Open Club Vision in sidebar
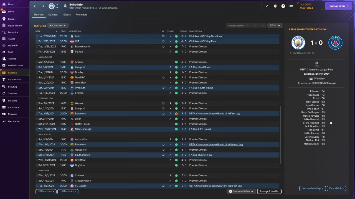 click(x=14, y=108)
